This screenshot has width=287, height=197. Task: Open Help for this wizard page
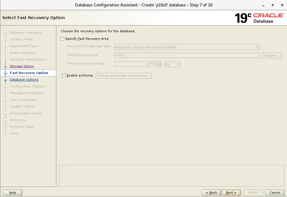(13, 193)
